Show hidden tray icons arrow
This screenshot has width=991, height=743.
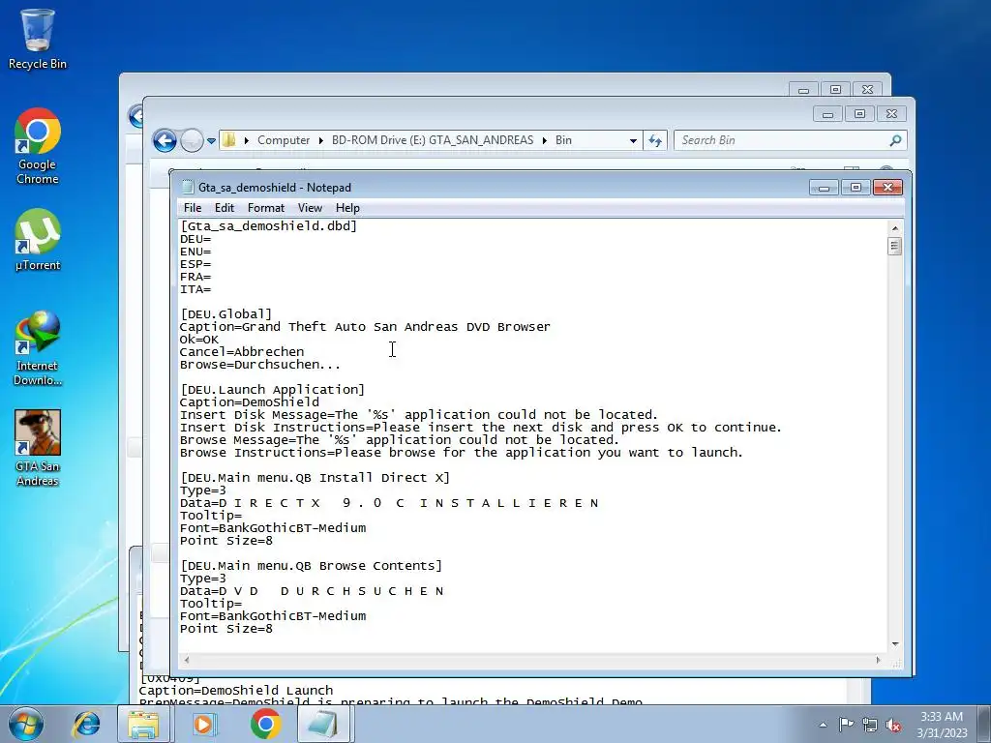(x=823, y=725)
